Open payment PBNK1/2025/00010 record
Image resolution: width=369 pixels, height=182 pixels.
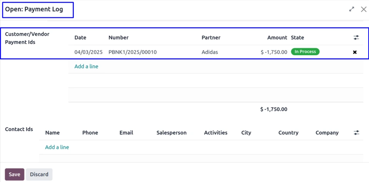(133, 52)
